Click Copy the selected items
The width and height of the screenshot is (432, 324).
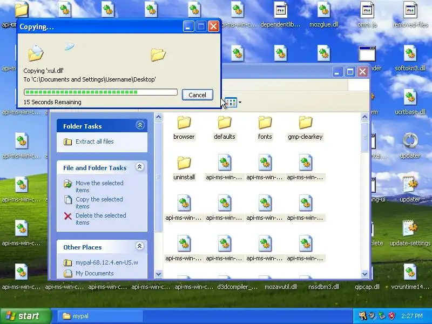click(x=99, y=203)
